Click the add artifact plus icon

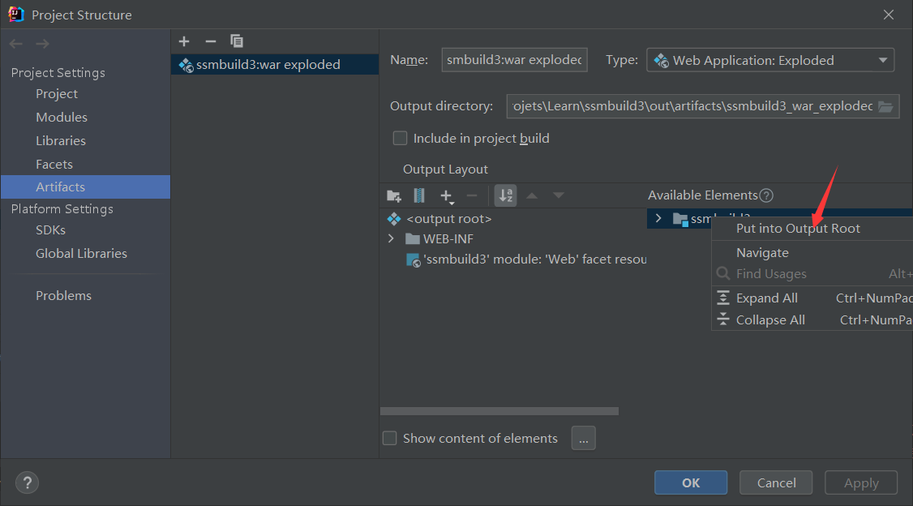[x=184, y=41]
